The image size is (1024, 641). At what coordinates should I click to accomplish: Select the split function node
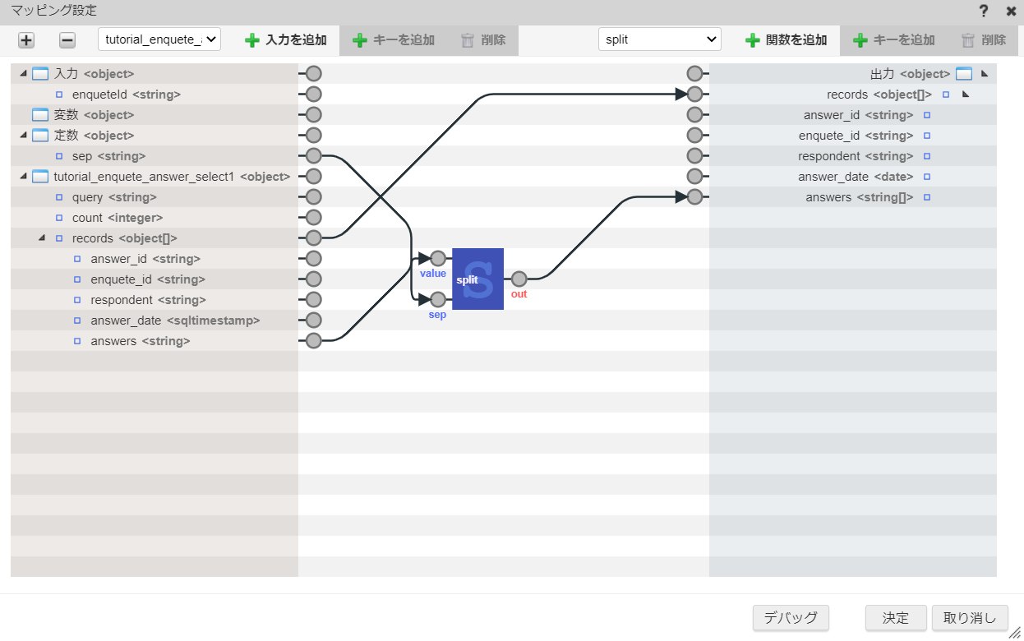[477, 279]
